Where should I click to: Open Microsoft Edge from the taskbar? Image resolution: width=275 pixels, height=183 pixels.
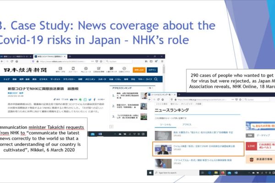point(209,173)
